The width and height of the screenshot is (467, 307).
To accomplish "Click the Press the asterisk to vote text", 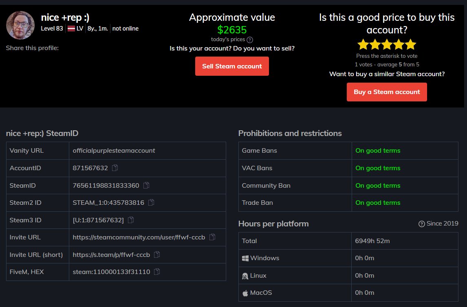I will click(387, 56).
